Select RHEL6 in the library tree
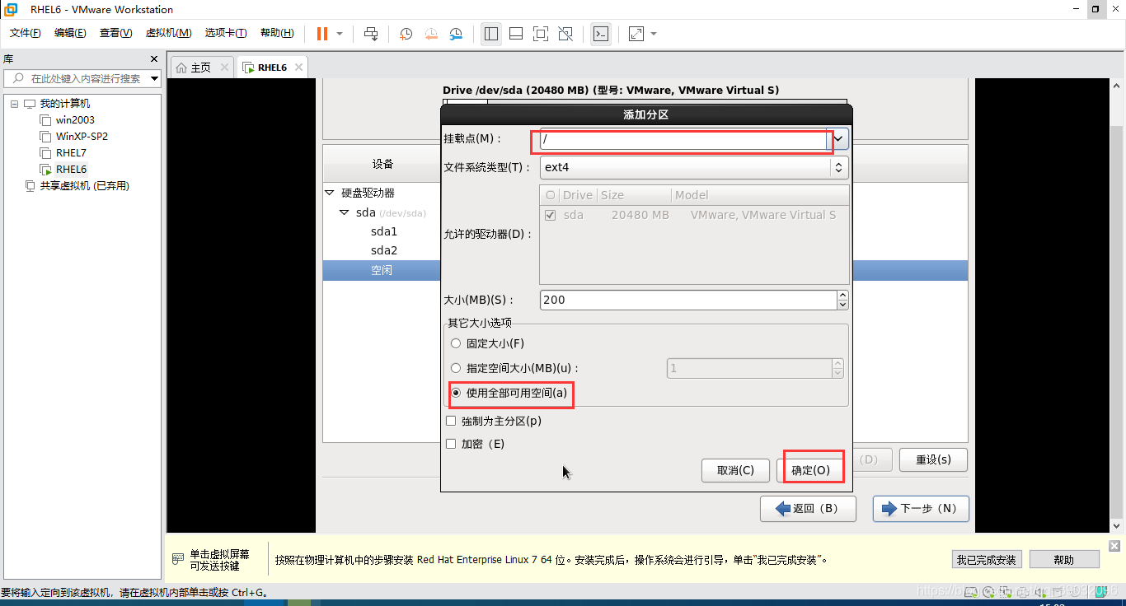Image resolution: width=1126 pixels, height=606 pixels. pos(71,170)
